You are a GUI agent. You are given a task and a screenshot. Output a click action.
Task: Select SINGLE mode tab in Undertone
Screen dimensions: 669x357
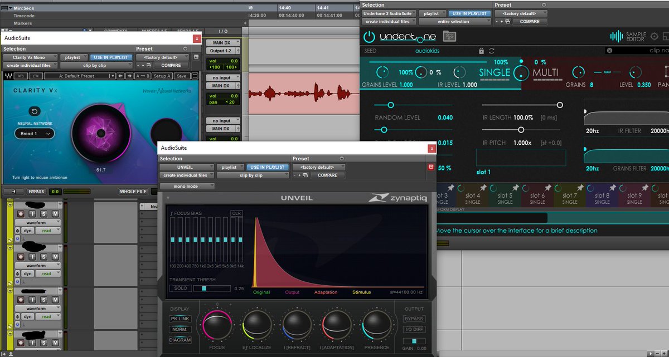(x=495, y=72)
